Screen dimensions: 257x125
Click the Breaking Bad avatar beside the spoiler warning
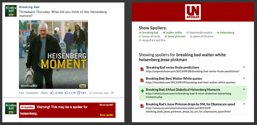click(x=11, y=108)
